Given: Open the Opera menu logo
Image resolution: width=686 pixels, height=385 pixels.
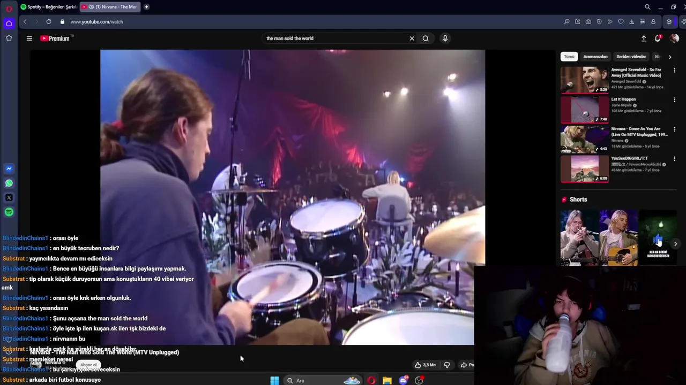Looking at the screenshot, I should [9, 9].
